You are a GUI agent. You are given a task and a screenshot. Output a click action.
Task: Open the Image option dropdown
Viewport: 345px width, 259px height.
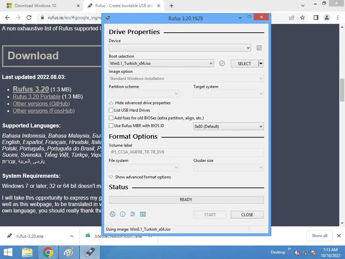click(186, 78)
